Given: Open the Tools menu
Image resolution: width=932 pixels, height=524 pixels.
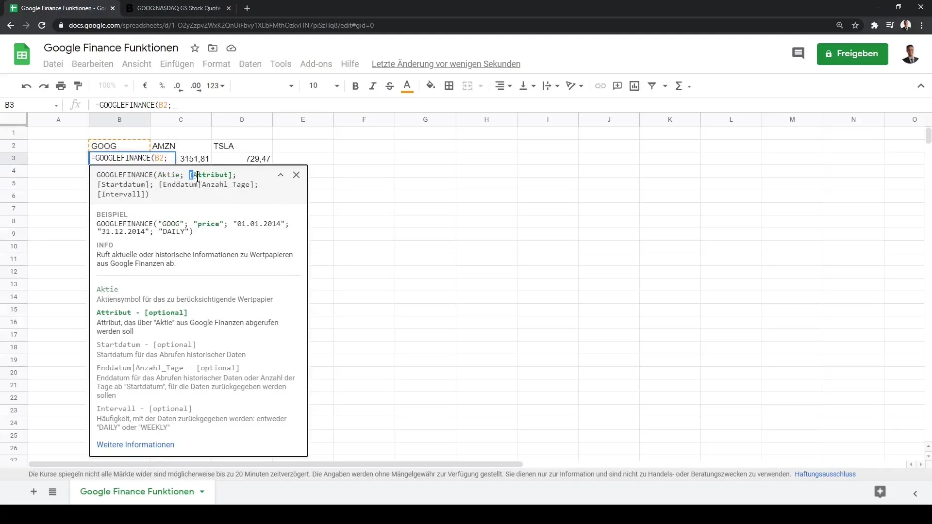Looking at the screenshot, I should coord(281,64).
